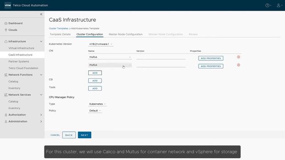The width and height of the screenshot is (285, 160).
Task: Open the CPU Manager Type dropdown
Action: [98, 104]
